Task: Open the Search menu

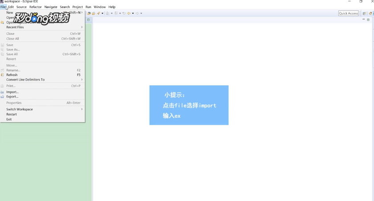Action: 65,7
